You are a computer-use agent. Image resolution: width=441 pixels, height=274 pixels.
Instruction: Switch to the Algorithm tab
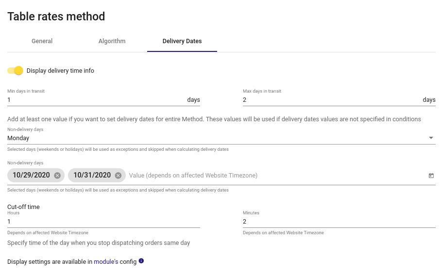click(112, 41)
